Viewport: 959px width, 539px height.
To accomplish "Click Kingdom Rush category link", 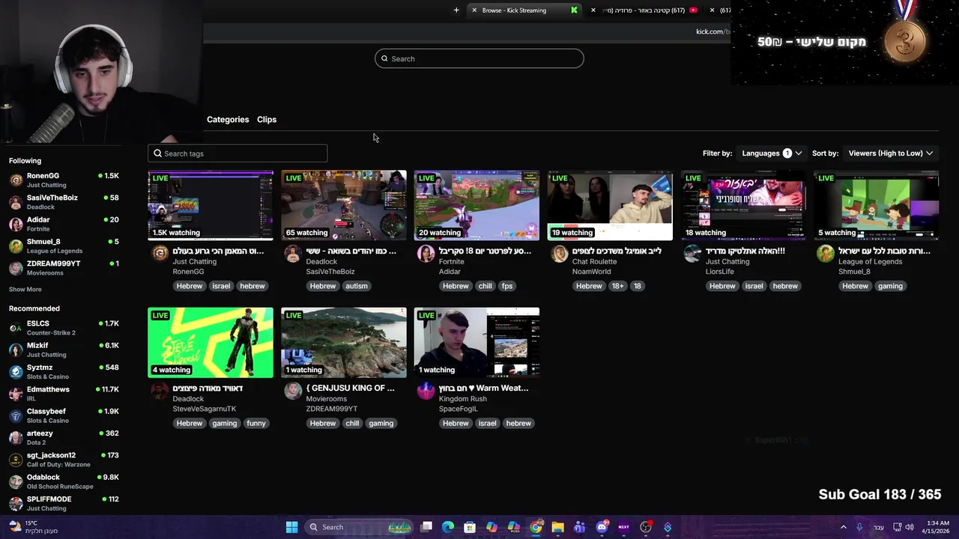I will tap(463, 399).
